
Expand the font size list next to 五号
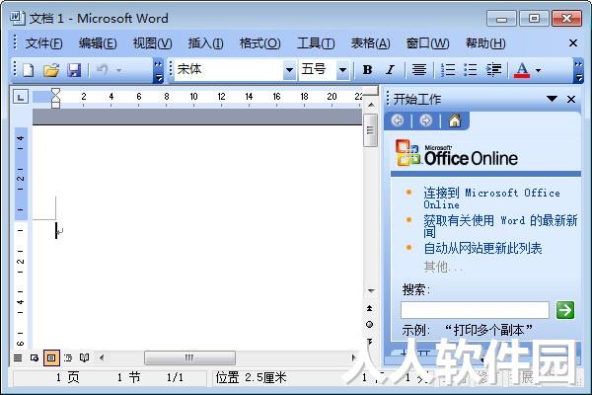pos(342,70)
